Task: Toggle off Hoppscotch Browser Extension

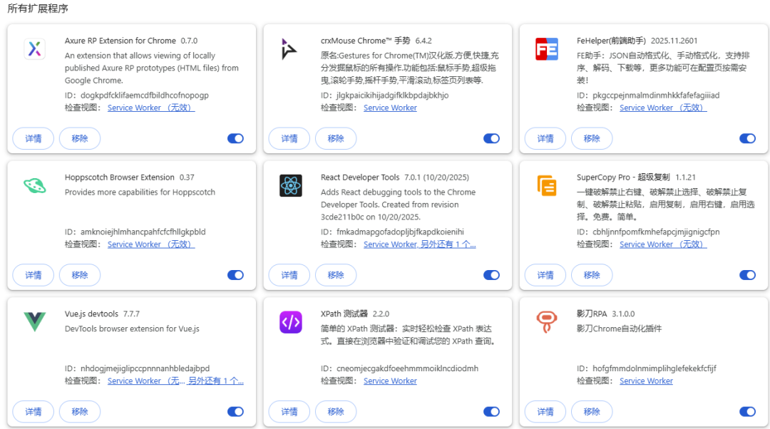Action: pyautogui.click(x=236, y=275)
